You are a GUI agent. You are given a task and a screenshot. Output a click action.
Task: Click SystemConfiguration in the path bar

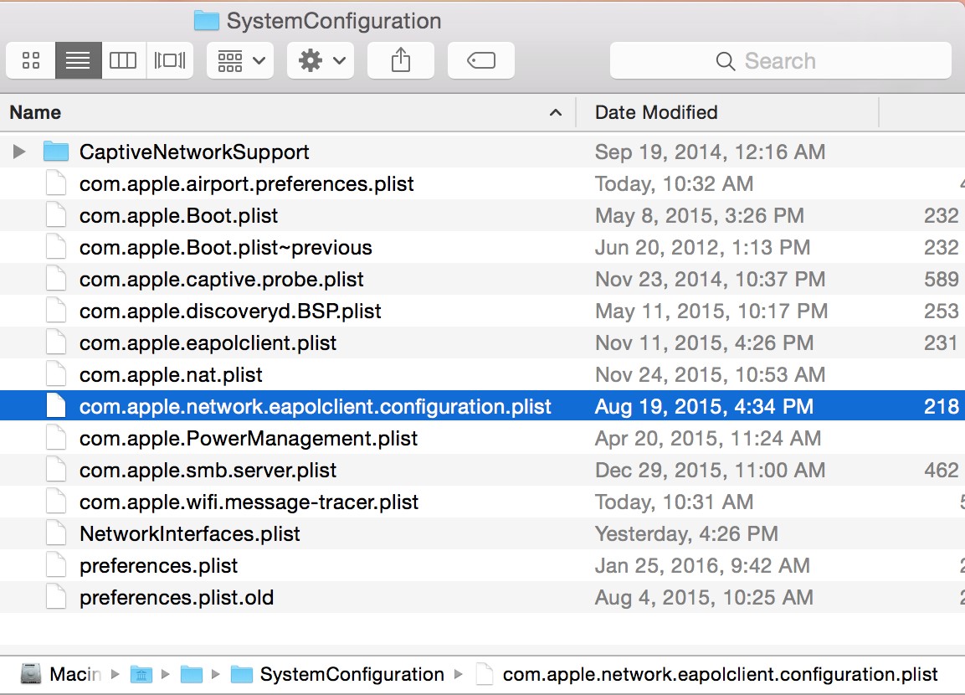tap(337, 675)
